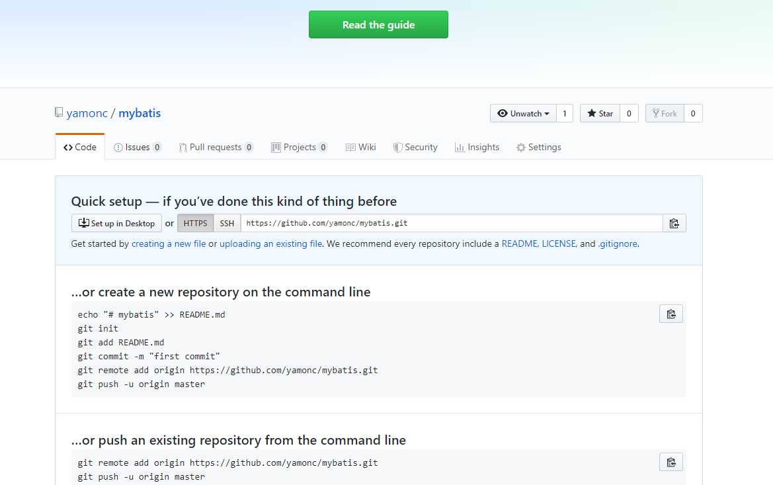Click the repository URL text field
The width and height of the screenshot is (773, 485).
point(451,224)
